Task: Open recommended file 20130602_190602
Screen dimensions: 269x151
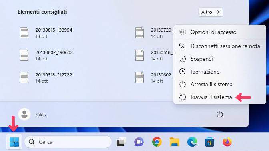Action: [46, 55]
